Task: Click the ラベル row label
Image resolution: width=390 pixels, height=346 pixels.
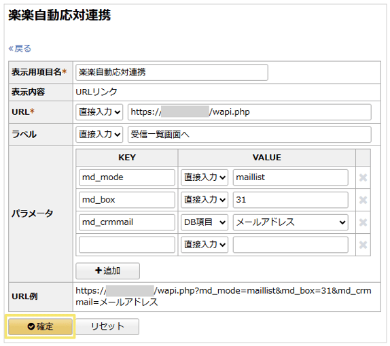Action: point(24,135)
